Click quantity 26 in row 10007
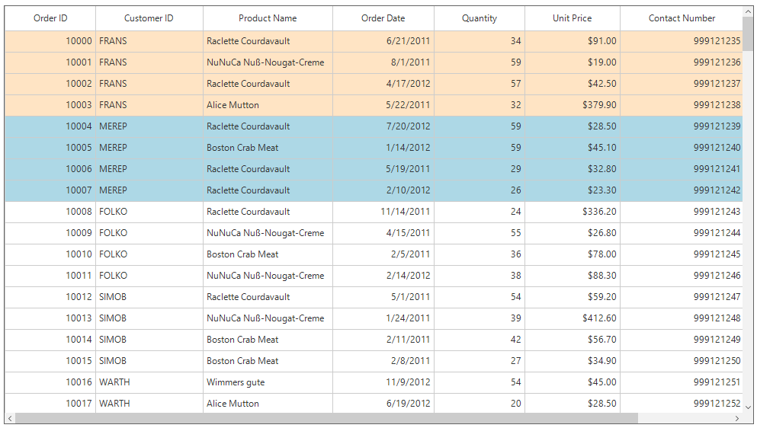757x428 pixels. point(479,190)
